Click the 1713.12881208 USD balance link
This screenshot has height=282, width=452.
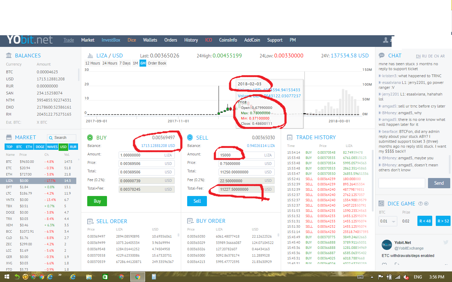[x=158, y=146]
